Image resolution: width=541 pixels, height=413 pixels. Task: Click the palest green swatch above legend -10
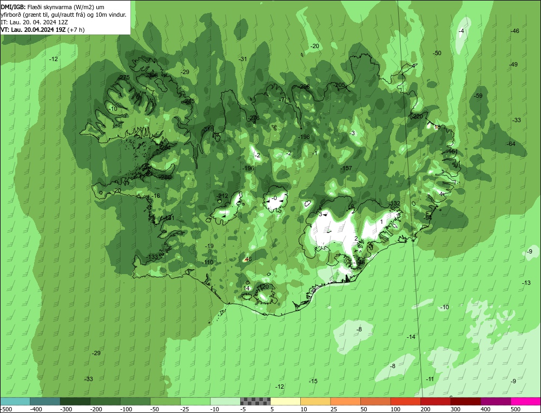pyautogui.click(x=225, y=401)
